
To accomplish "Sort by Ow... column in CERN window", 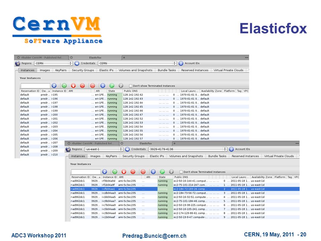I will [45, 91].
